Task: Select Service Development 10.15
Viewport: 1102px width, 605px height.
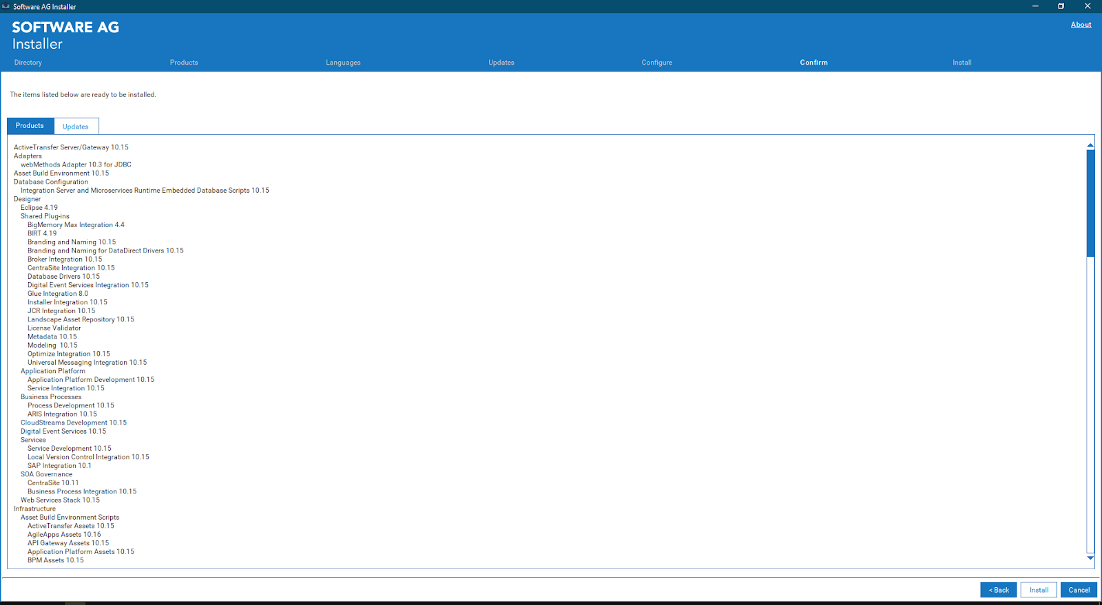Action: tap(70, 449)
